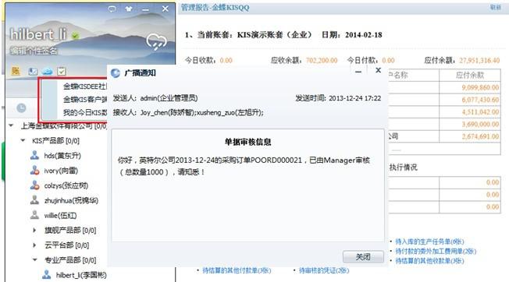Viewport: 509px width, 282px height.
Task: Expand the 旗舰产品部 group
Action: click(x=34, y=231)
